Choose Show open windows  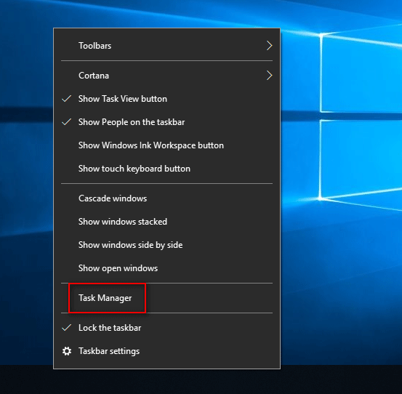[x=166, y=268]
